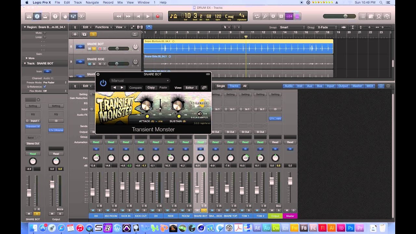
Task: Toggle the Inspector info button
Action: coord(37,16)
